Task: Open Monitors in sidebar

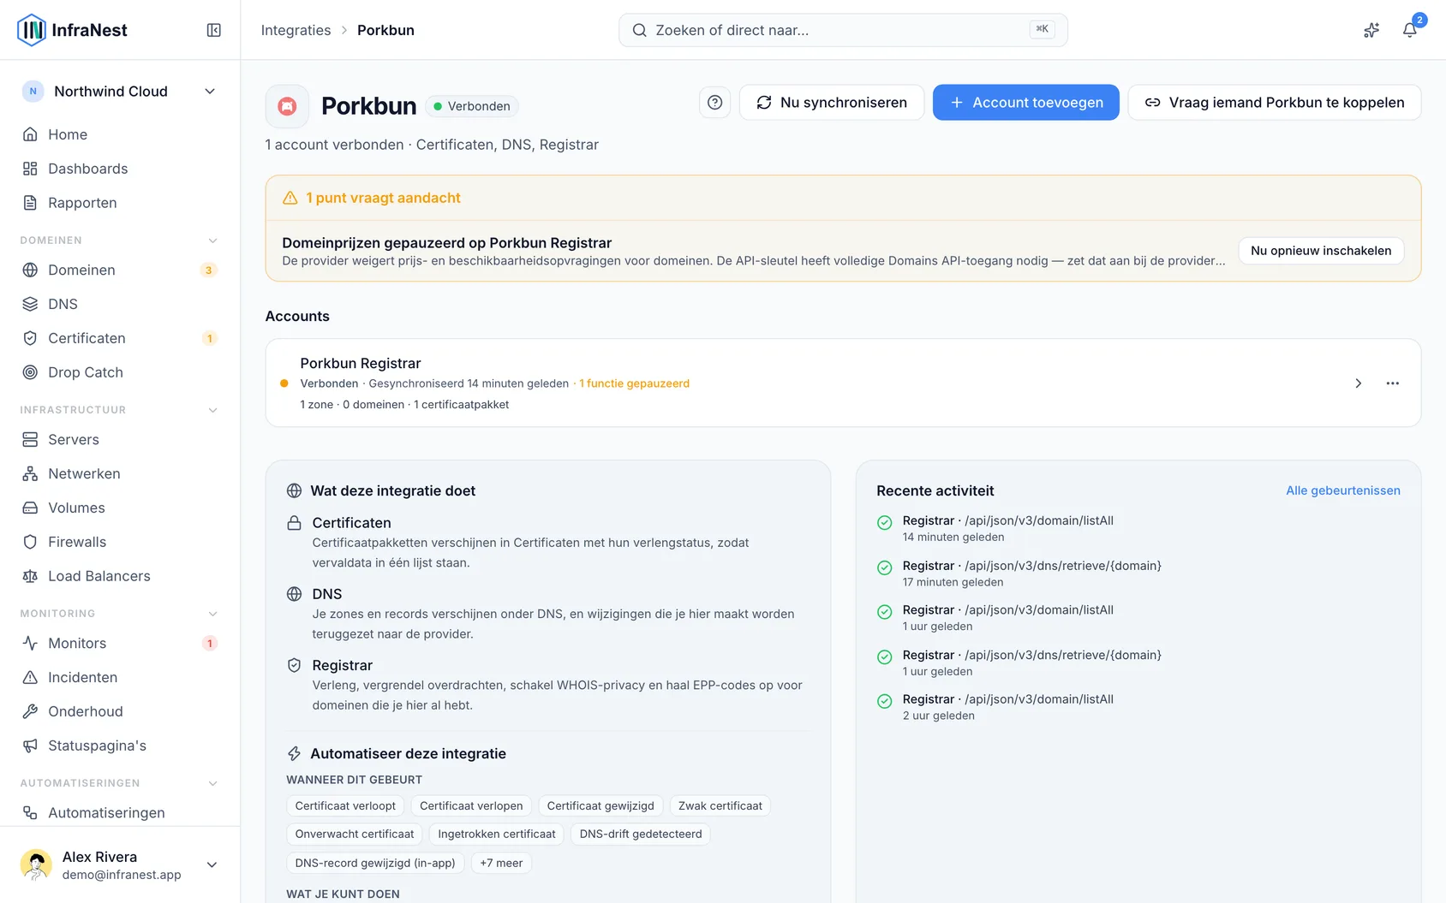Action: [x=120, y=643]
